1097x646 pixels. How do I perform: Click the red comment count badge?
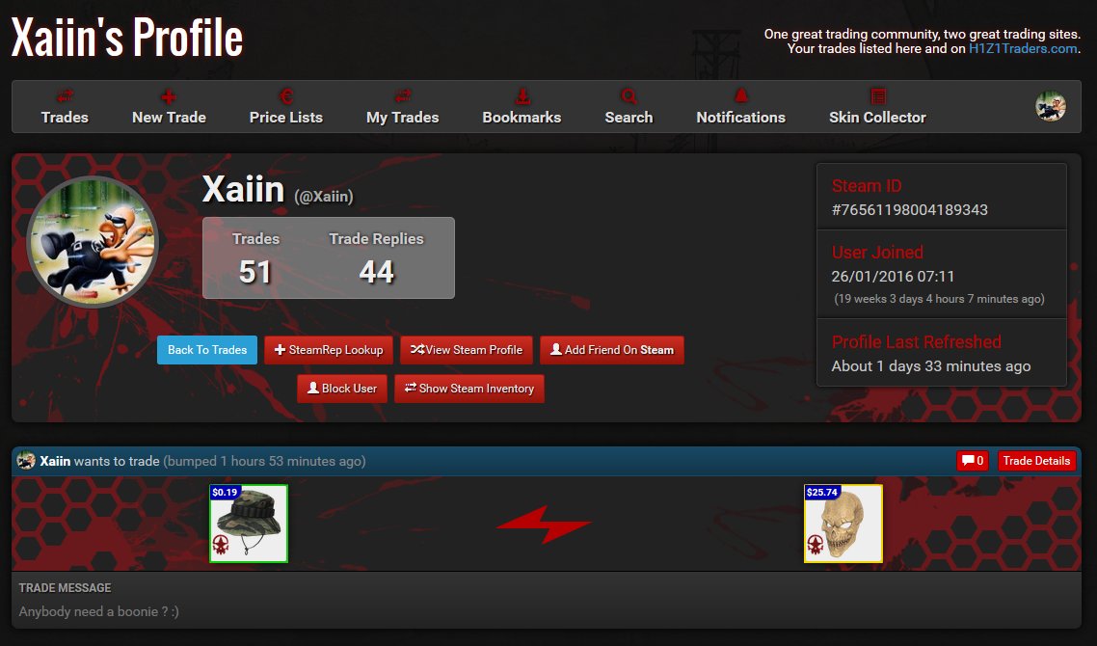[x=973, y=461]
